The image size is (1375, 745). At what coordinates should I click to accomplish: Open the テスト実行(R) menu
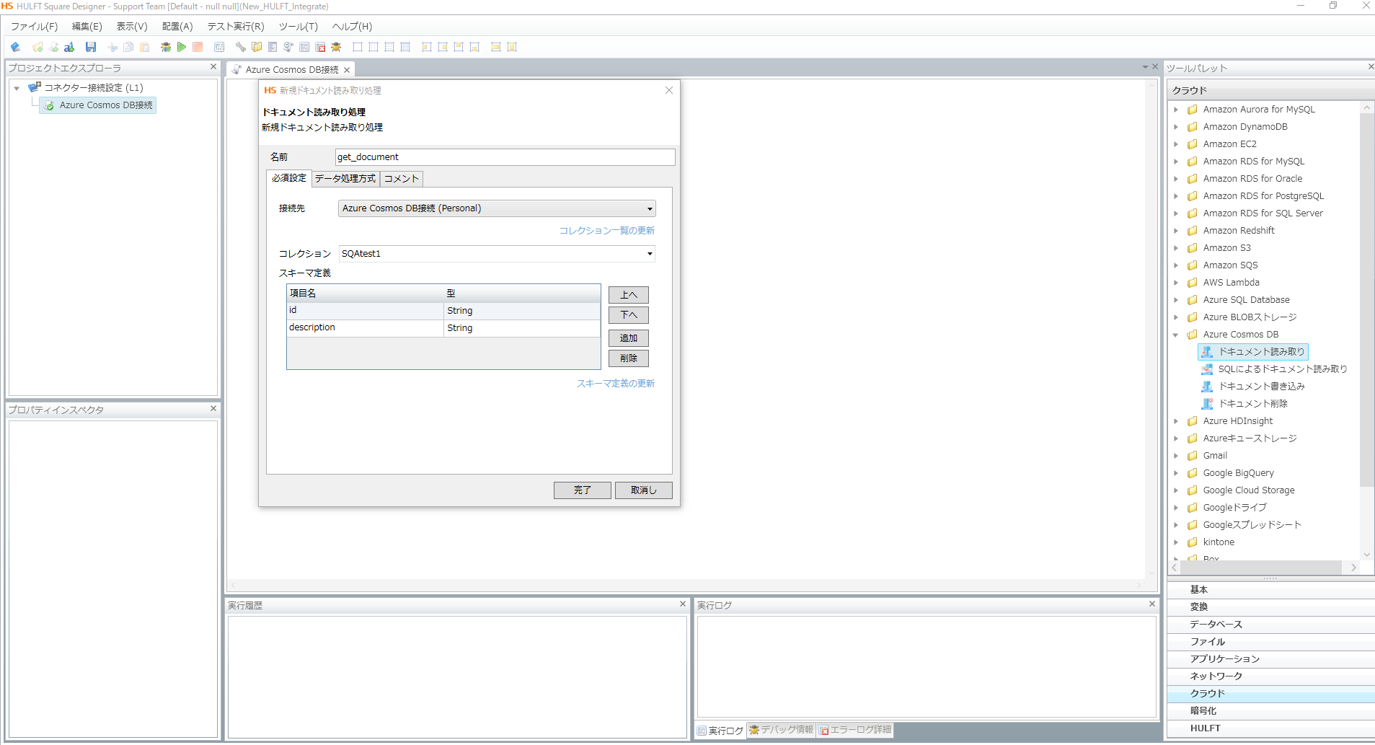[x=236, y=27]
